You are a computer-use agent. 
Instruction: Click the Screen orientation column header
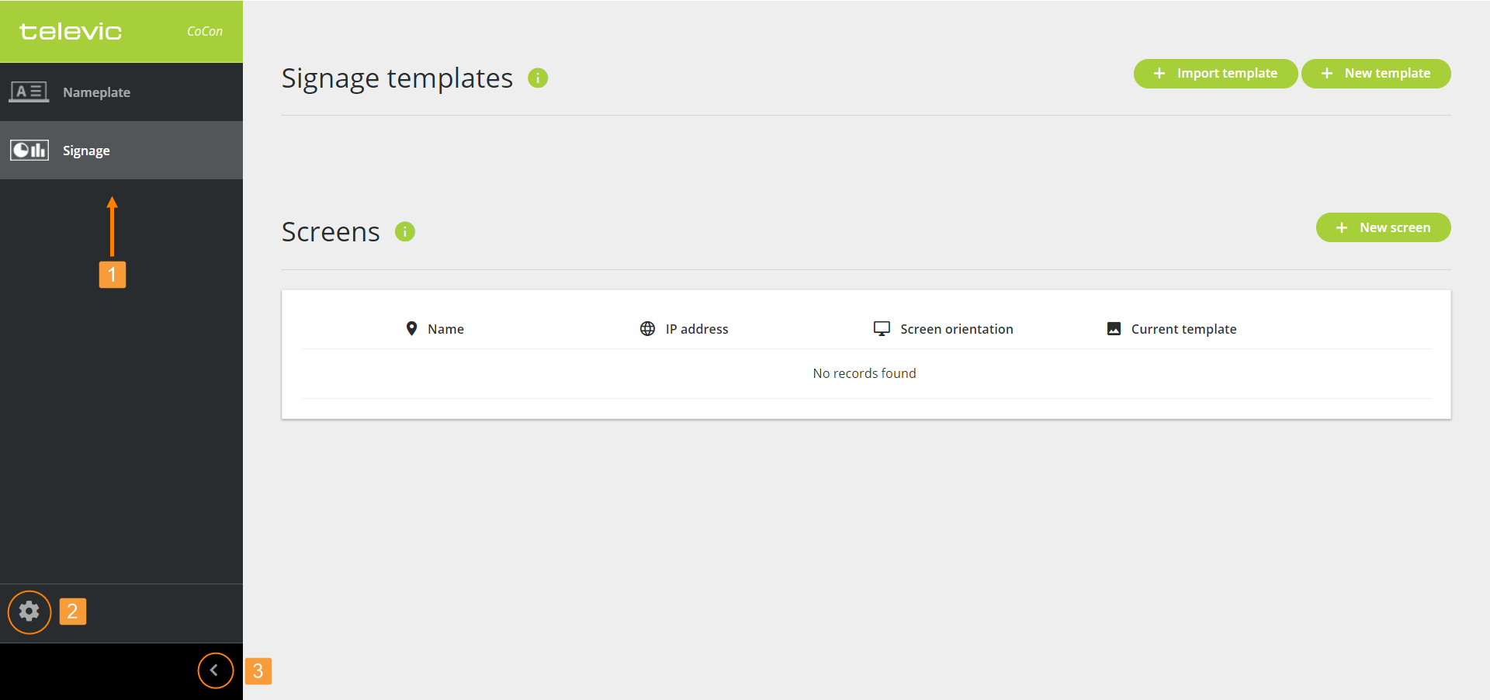pos(956,329)
